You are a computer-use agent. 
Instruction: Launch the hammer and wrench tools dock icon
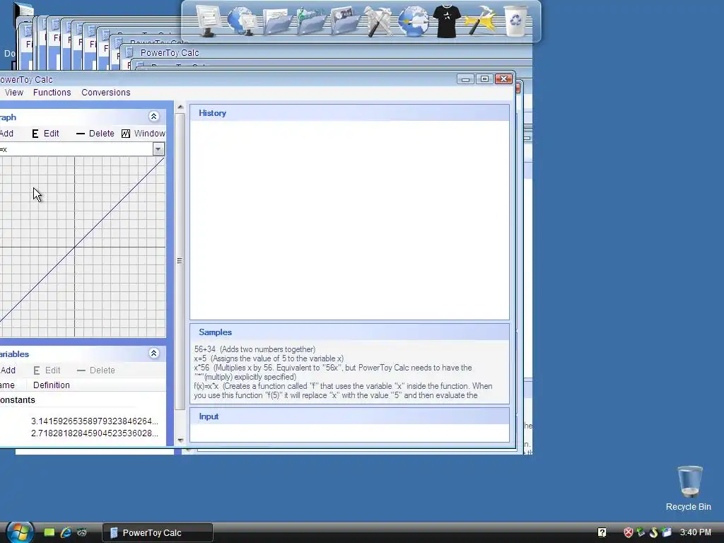coord(379,21)
